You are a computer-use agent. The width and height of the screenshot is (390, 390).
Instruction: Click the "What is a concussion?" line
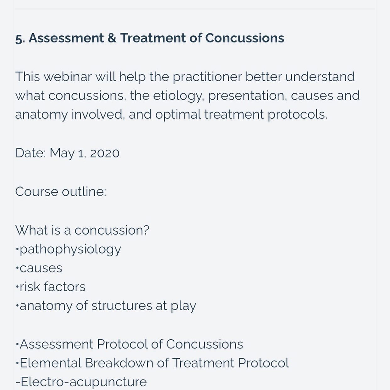click(82, 230)
